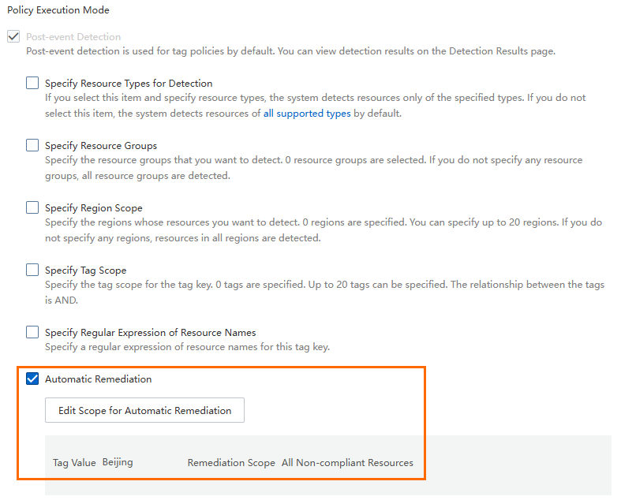Select the Beijing tag value
The height and width of the screenshot is (500, 621).
point(118,462)
